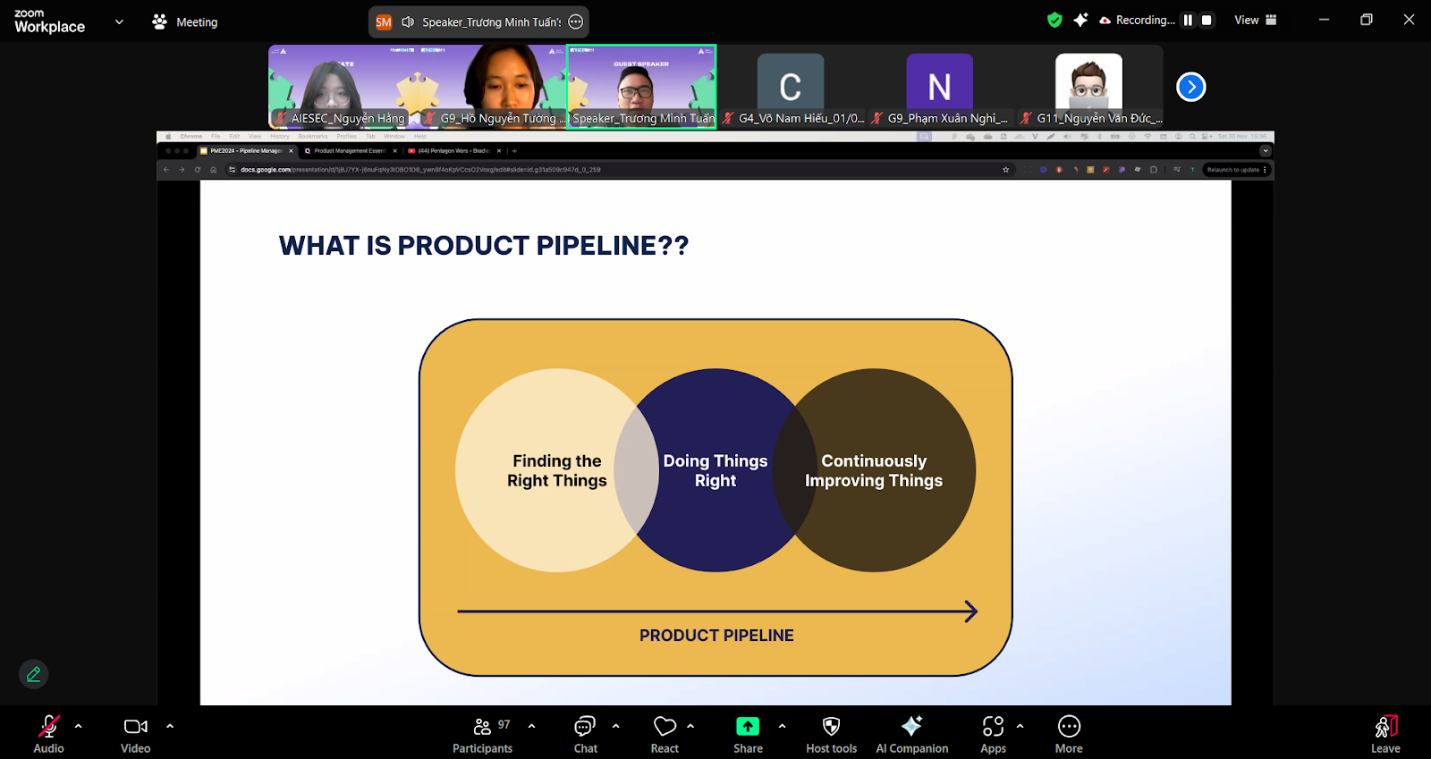Leave the meeting
This screenshot has height=759, width=1431.
[1385, 734]
